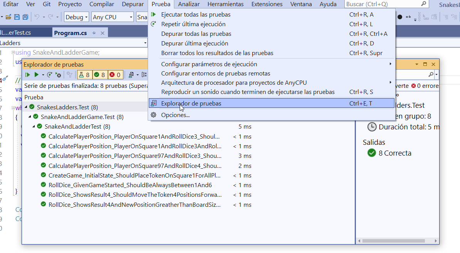Viewport: 460px width, 253px height.
Task: Click the playlist flask icon in Test Explorer
Action: pos(131,75)
